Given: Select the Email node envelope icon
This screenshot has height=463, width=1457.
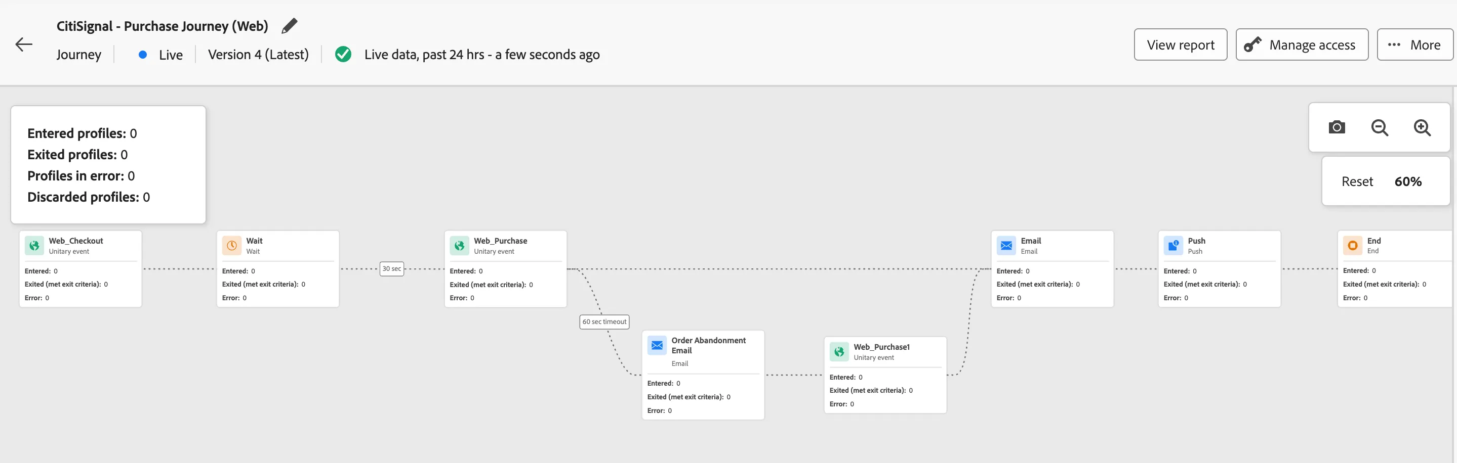Looking at the screenshot, I should click(x=1006, y=246).
